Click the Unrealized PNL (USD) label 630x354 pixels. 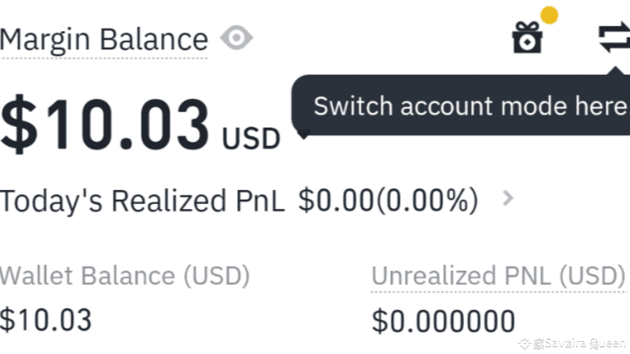tap(498, 276)
